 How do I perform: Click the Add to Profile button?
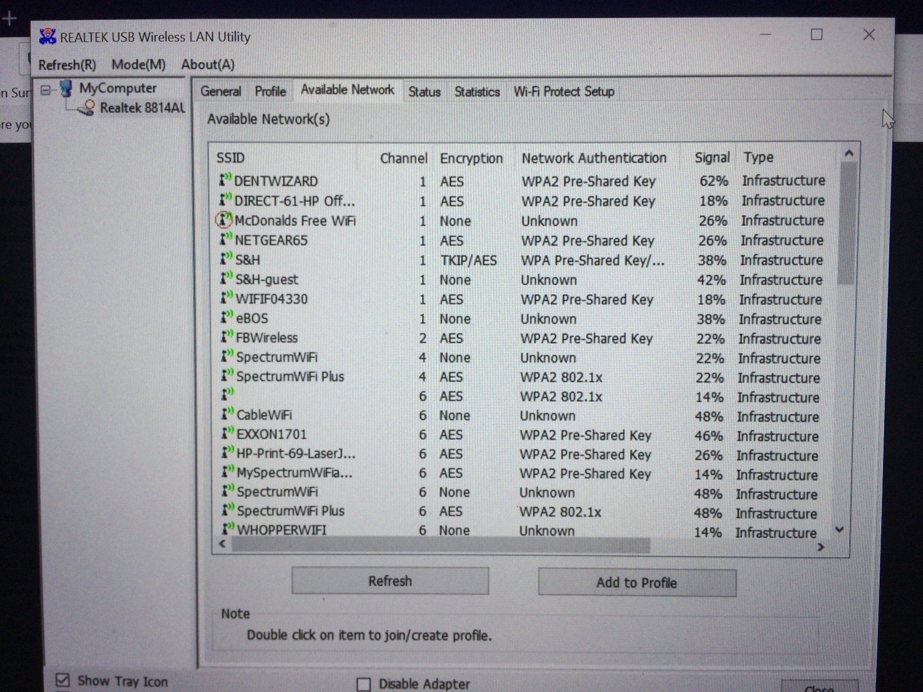click(x=637, y=583)
